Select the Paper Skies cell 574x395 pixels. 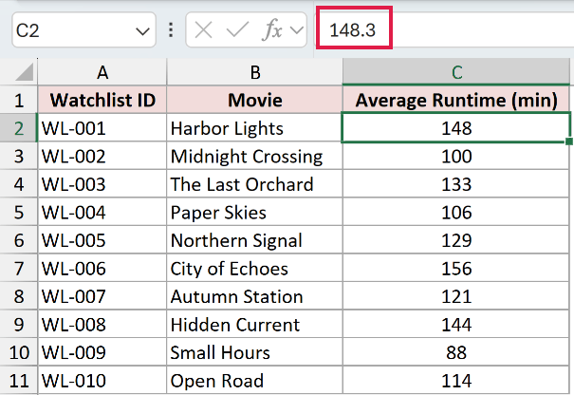pyautogui.click(x=255, y=212)
